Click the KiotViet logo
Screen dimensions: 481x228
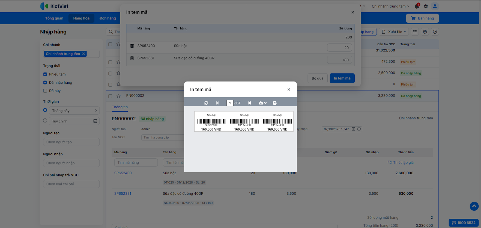click(54, 6)
